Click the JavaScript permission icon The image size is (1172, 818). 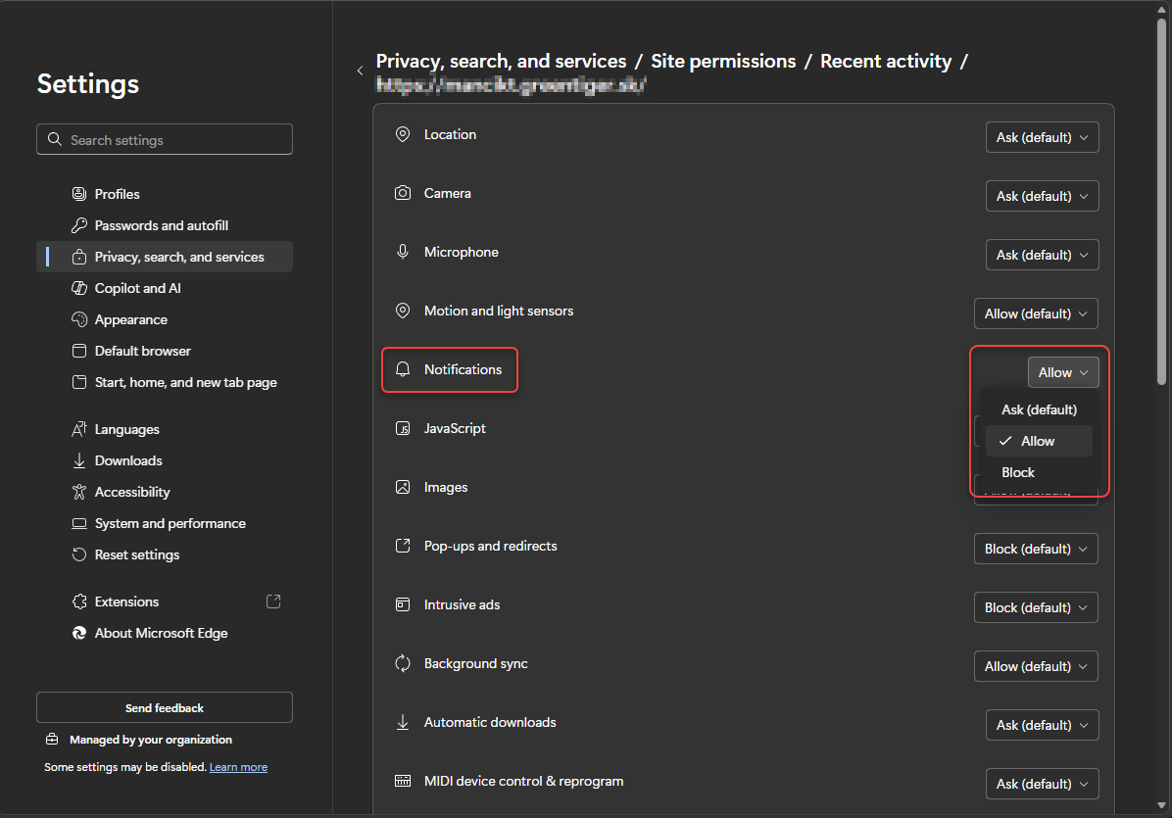(403, 429)
